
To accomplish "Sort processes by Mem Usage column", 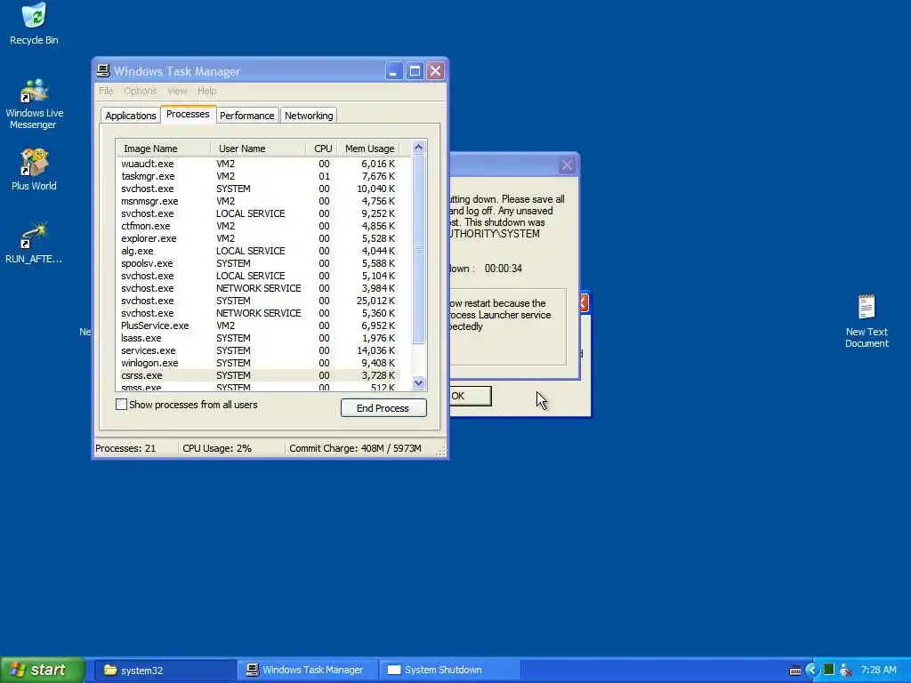I will pos(369,149).
